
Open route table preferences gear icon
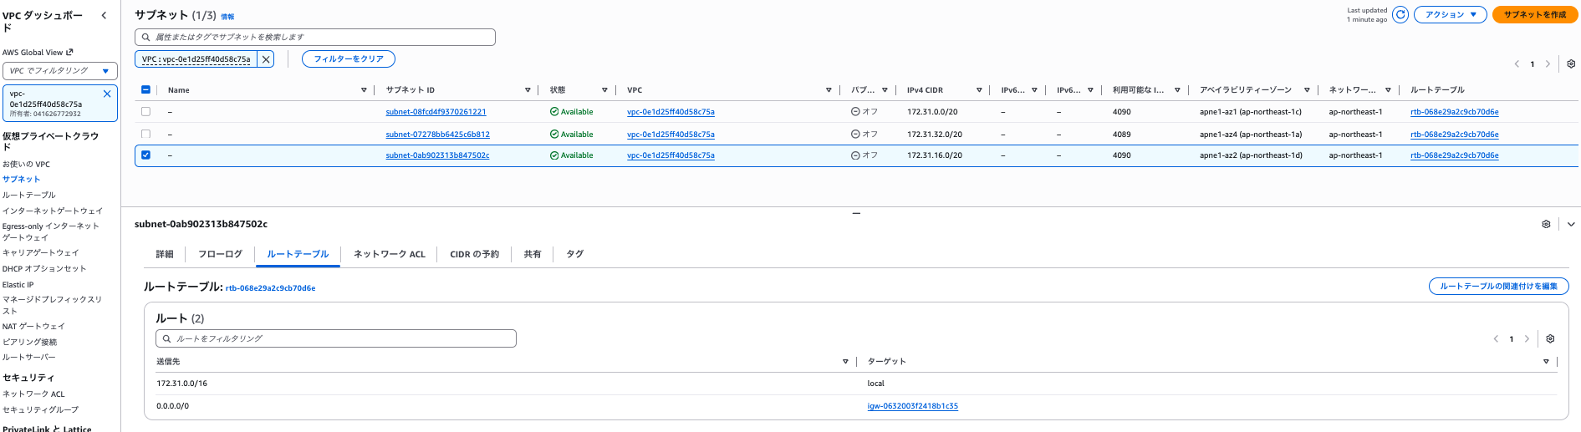coord(1550,339)
